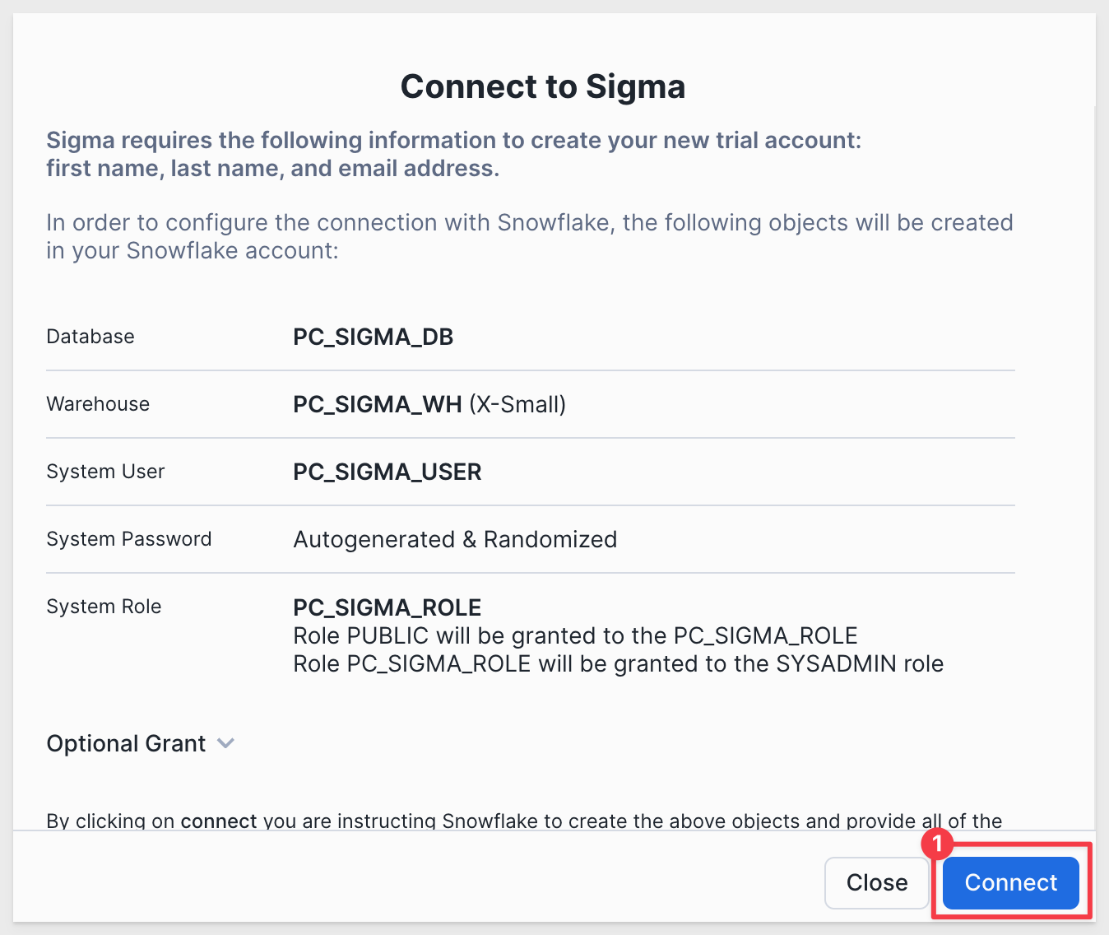This screenshot has height=935, width=1109.
Task: Select the Connect to Sigma heading
Action: pos(543,86)
